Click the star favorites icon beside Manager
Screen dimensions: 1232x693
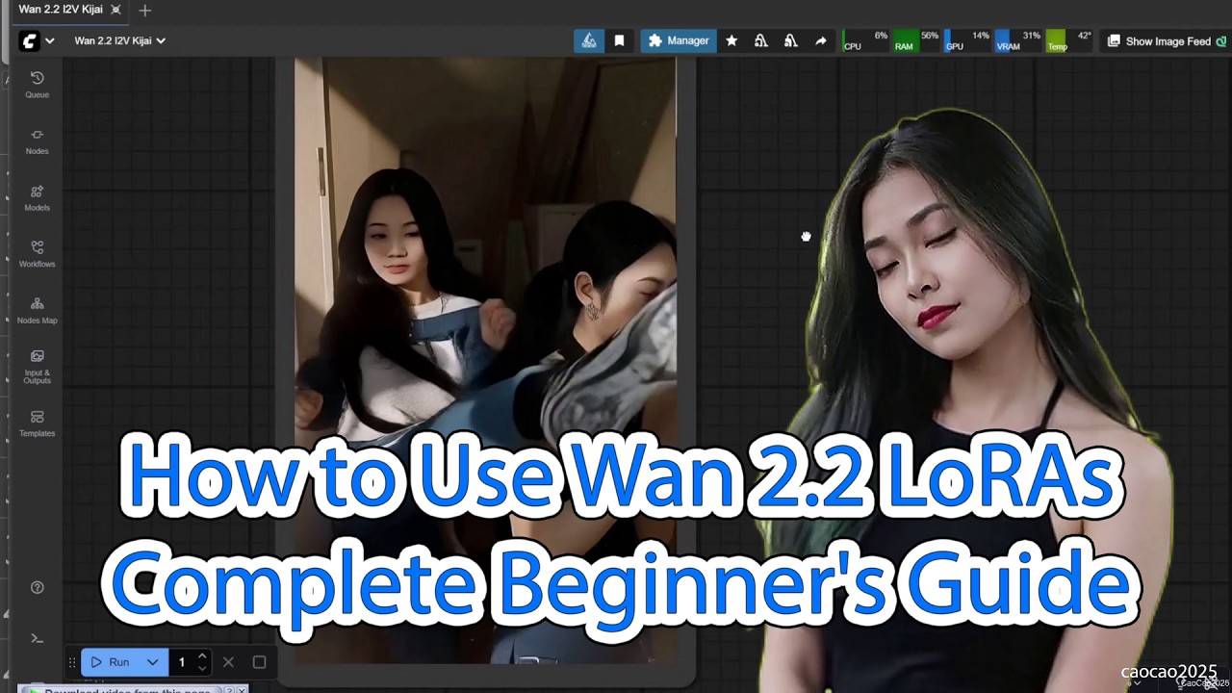(731, 41)
